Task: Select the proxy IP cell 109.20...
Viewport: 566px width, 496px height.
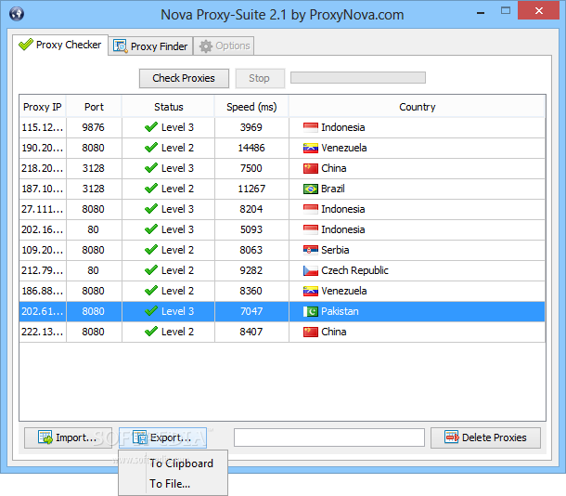Action: (43, 250)
